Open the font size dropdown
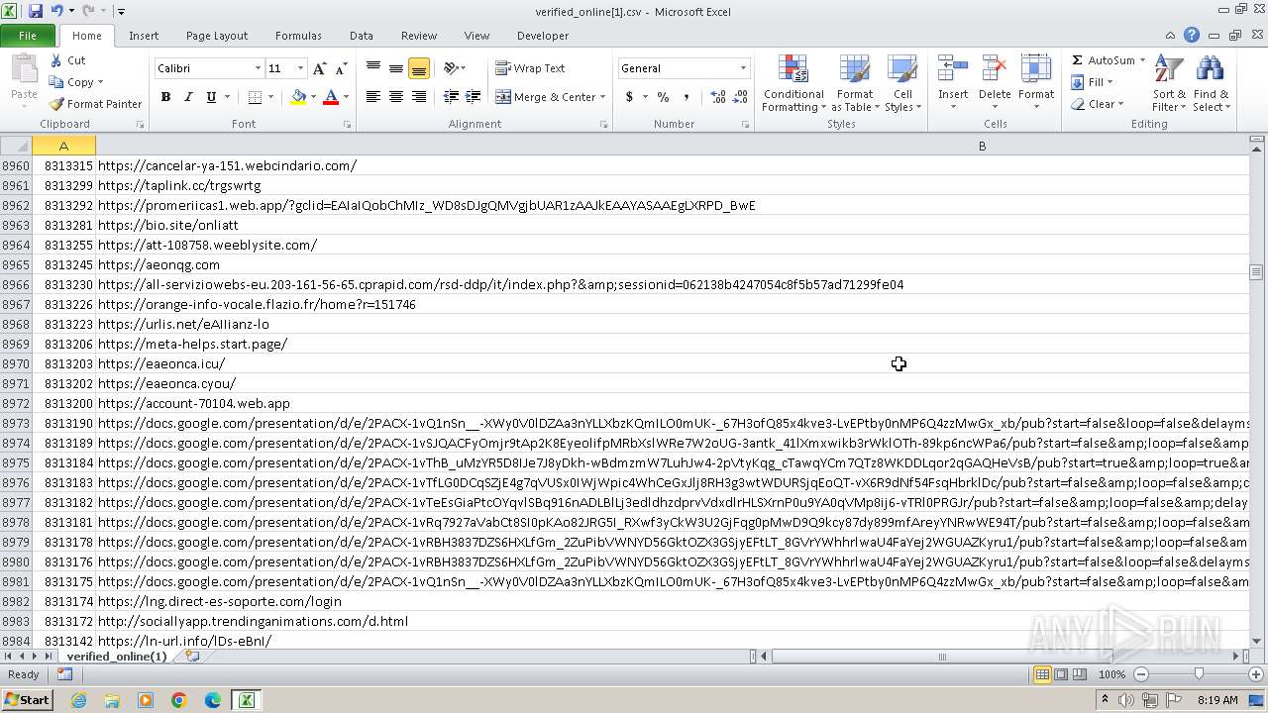The width and height of the screenshot is (1268, 713). pyautogui.click(x=300, y=68)
